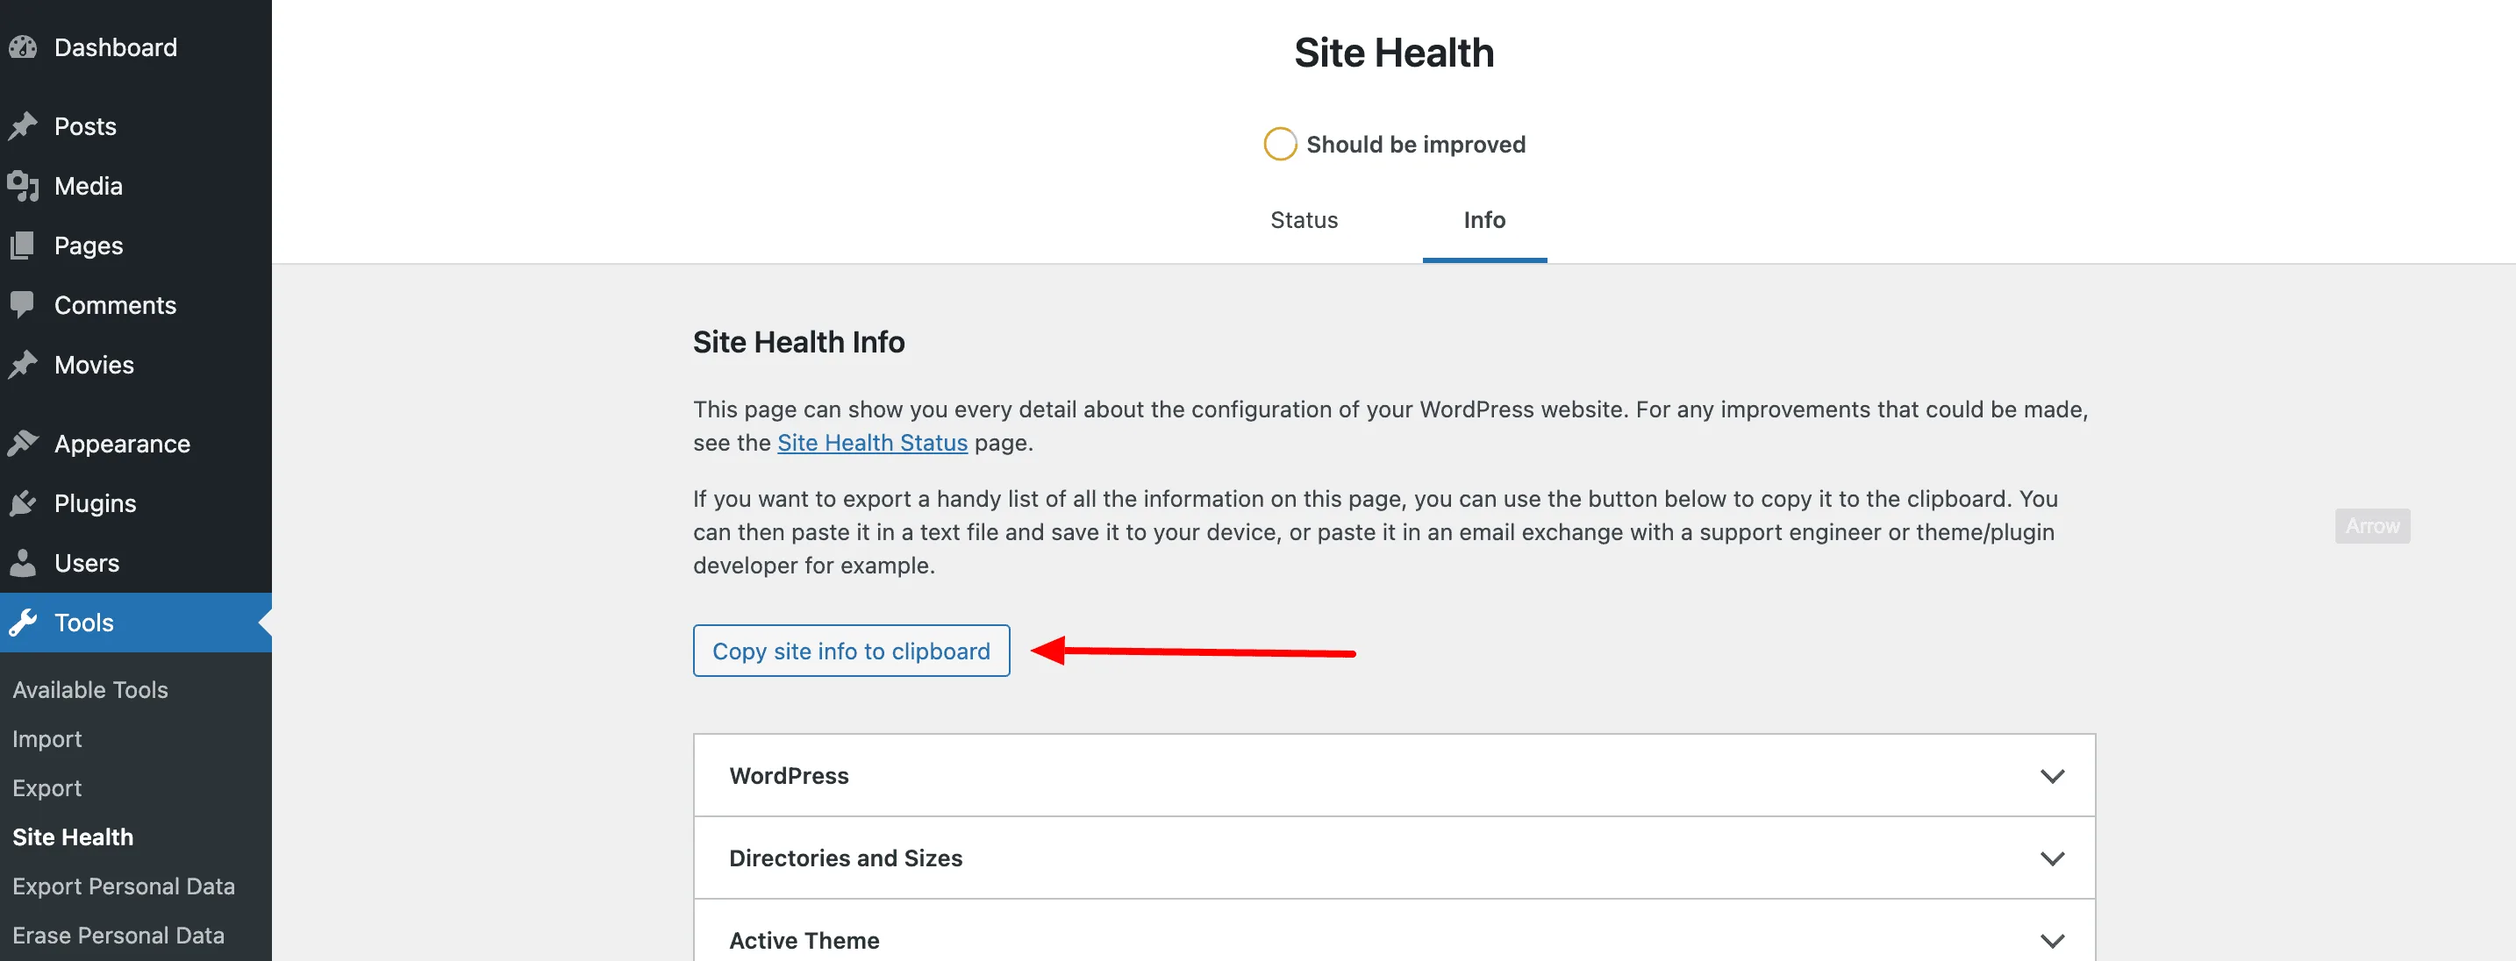Select the Info tab

[x=1483, y=220]
